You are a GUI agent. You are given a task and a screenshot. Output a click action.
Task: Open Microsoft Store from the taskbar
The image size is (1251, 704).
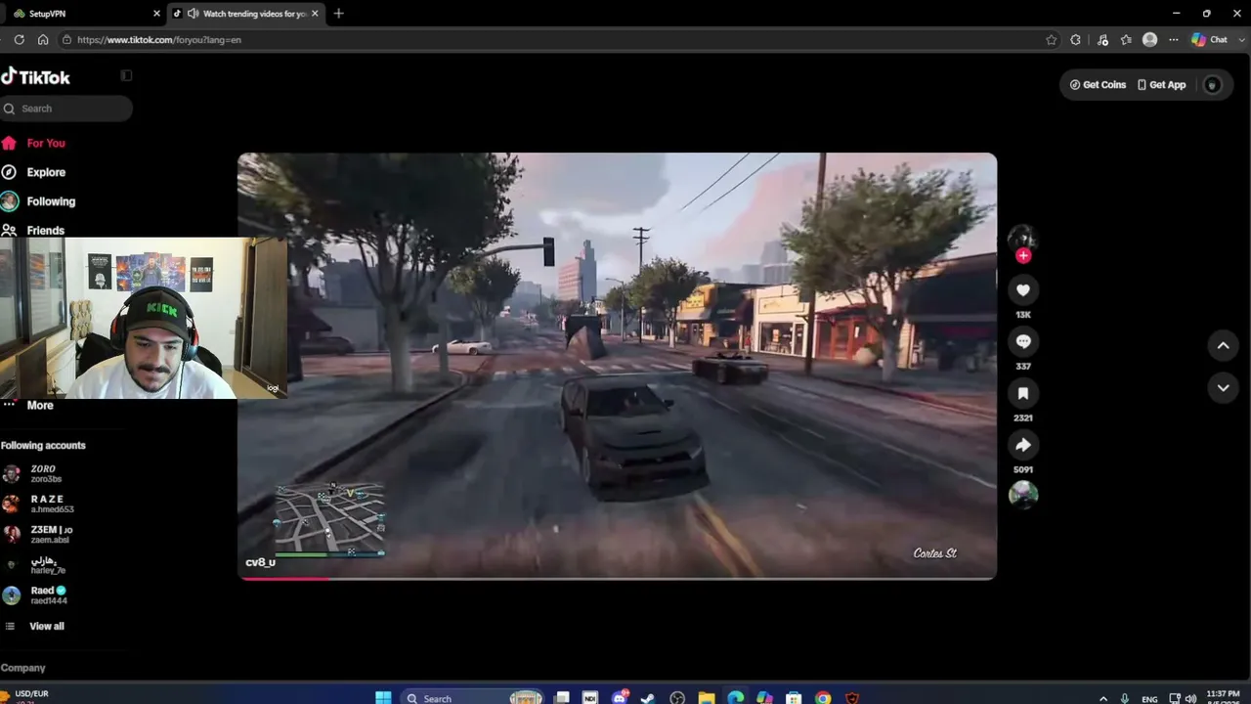tap(794, 698)
